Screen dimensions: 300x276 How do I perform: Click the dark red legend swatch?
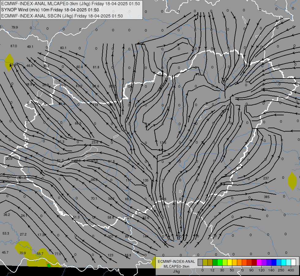[x=254, y=262]
